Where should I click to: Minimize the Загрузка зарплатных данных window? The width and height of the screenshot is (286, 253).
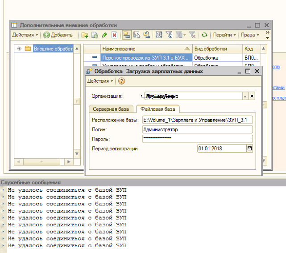[239, 71]
